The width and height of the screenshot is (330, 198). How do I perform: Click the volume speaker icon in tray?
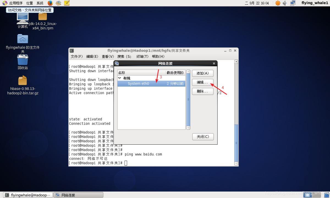285,3
